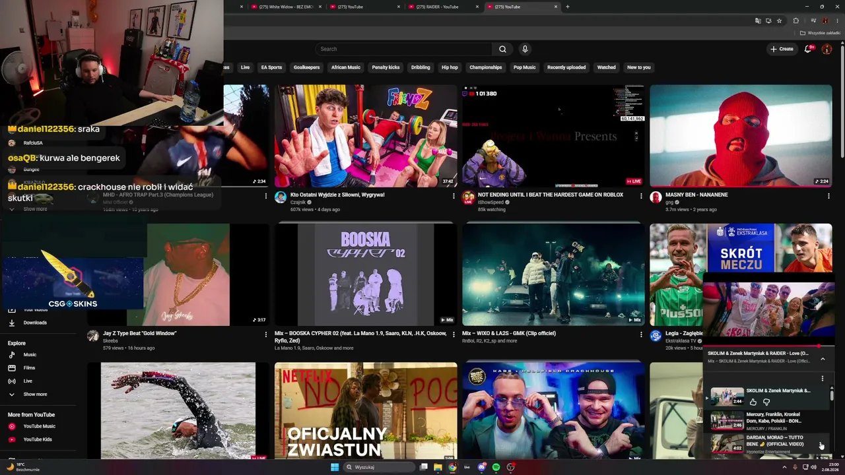
Task: Open more options for WIXO & LA2S mix
Action: (641, 334)
